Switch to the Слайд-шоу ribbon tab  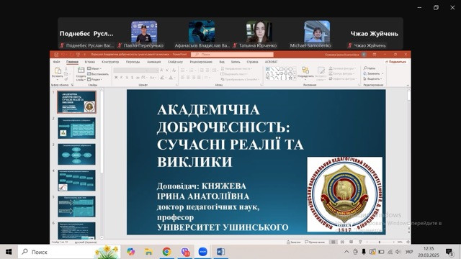pyautogui.click(x=175, y=62)
